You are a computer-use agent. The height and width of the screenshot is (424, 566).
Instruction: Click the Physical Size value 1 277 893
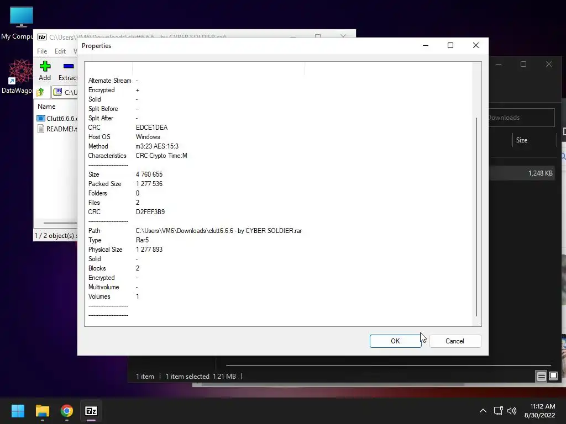pyautogui.click(x=149, y=250)
